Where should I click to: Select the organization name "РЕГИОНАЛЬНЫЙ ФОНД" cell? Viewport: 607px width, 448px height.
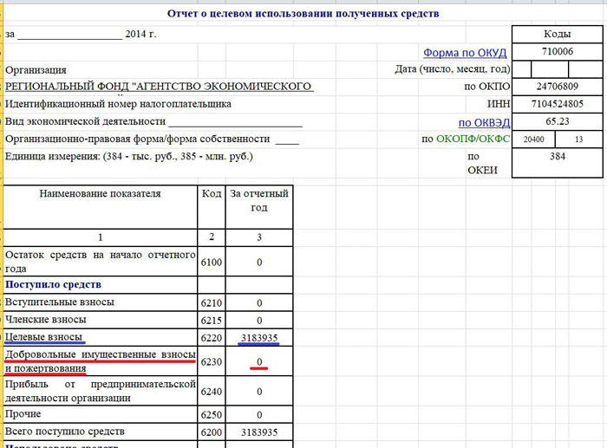tap(159, 87)
